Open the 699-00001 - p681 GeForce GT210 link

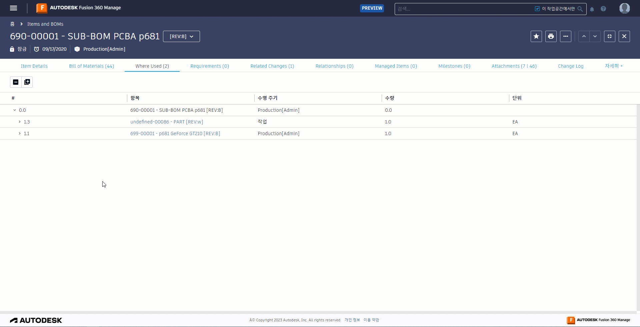click(175, 133)
